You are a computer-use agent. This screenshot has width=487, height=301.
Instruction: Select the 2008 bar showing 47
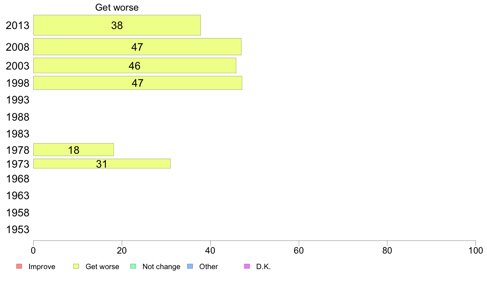(x=137, y=47)
